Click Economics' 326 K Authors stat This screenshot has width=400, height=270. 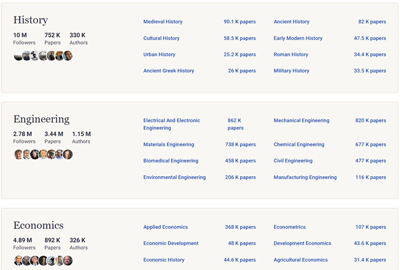coord(79,244)
